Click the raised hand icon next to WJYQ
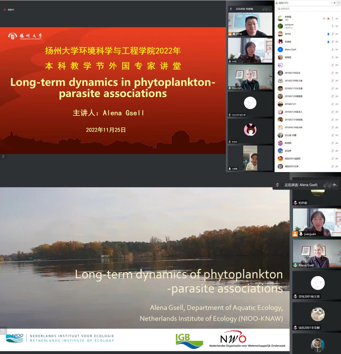 coord(328,34)
